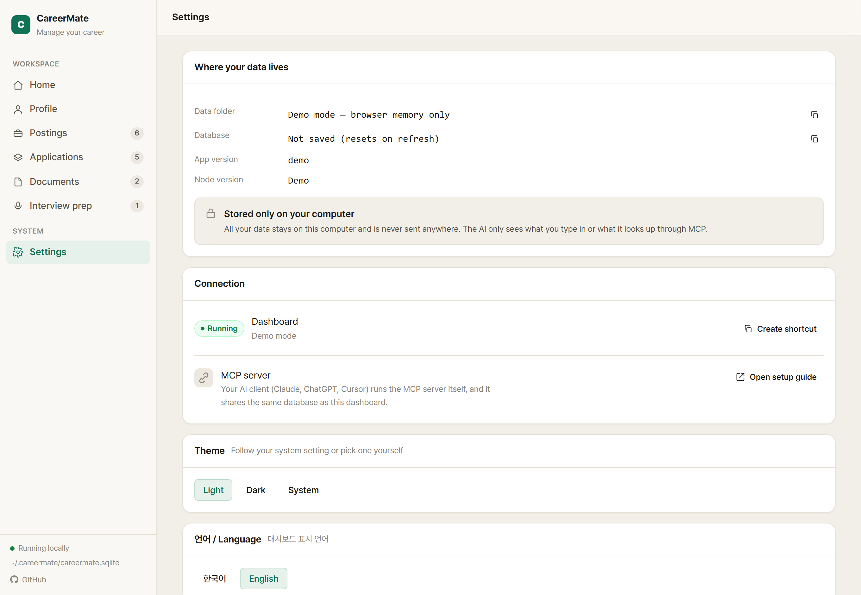861x595 pixels.
Task: Open the Documents section
Action: pyautogui.click(x=78, y=182)
